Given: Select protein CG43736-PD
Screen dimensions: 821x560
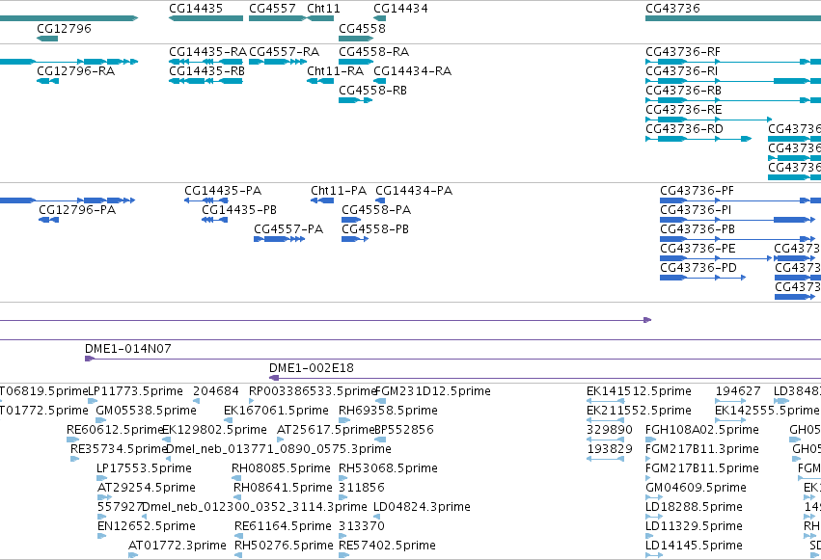Looking at the screenshot, I should coord(702,279).
